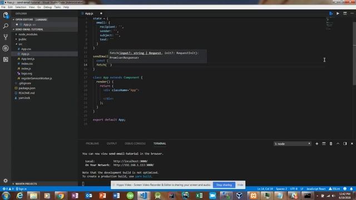Open the feedback smiley in status bar
The width and height of the screenshot is (356, 200).
pos(345,189)
